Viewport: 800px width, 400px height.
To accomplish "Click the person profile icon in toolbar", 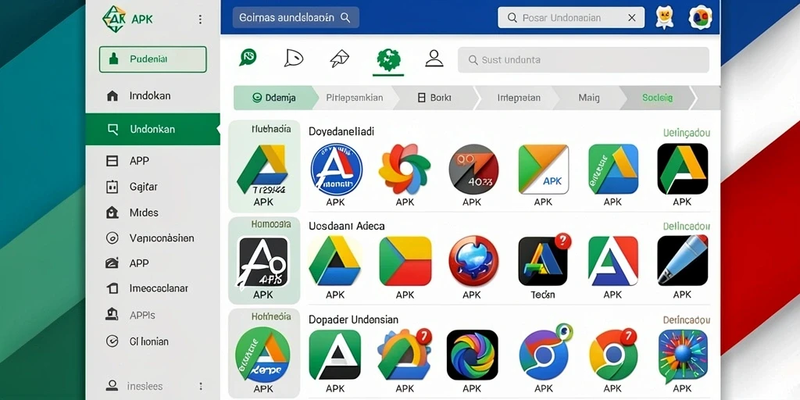I will click(x=434, y=59).
